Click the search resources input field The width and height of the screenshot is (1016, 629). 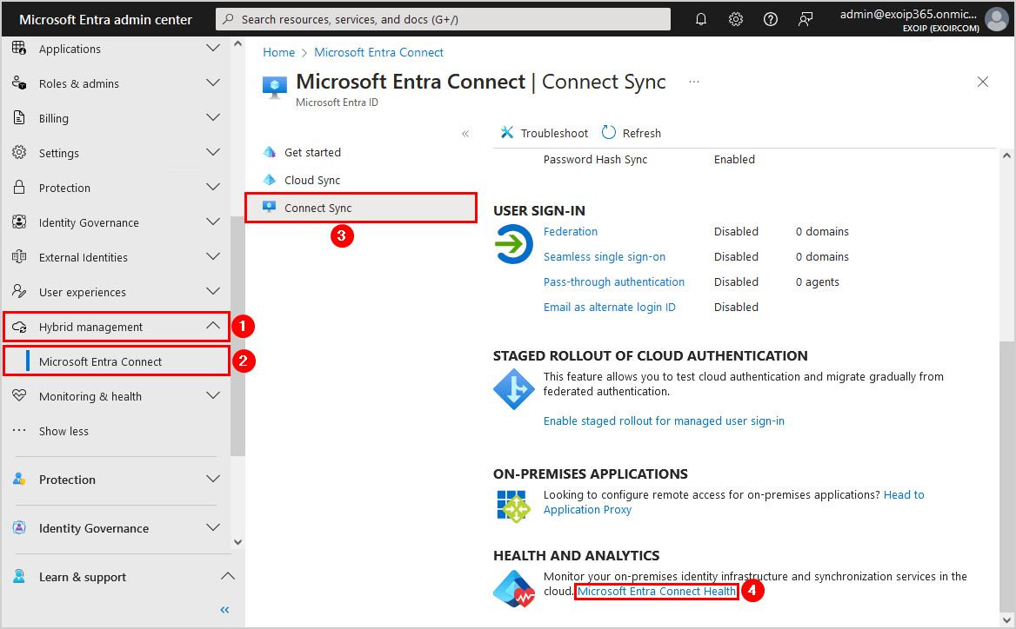coord(444,19)
